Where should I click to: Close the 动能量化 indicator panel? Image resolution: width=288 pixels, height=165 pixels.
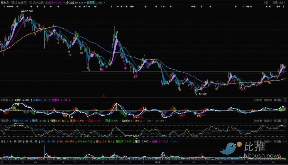click(285, 100)
